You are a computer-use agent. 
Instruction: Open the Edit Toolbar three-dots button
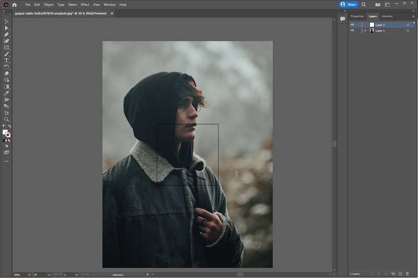click(7, 161)
